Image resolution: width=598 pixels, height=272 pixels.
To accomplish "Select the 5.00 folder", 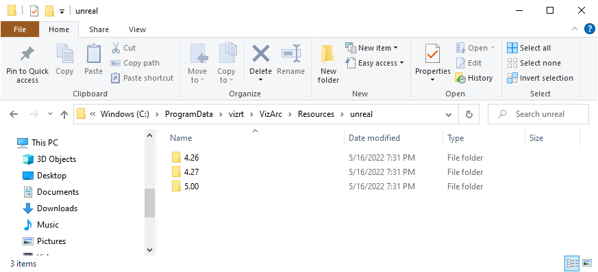I will 185,187.
